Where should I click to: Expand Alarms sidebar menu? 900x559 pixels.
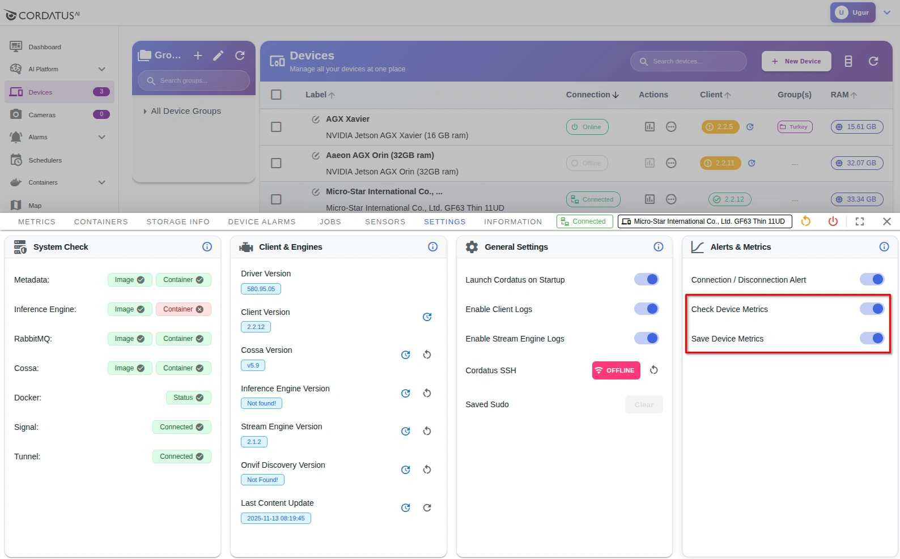tap(101, 137)
